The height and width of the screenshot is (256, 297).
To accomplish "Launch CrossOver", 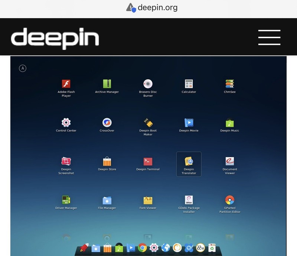I will [x=107, y=125].
